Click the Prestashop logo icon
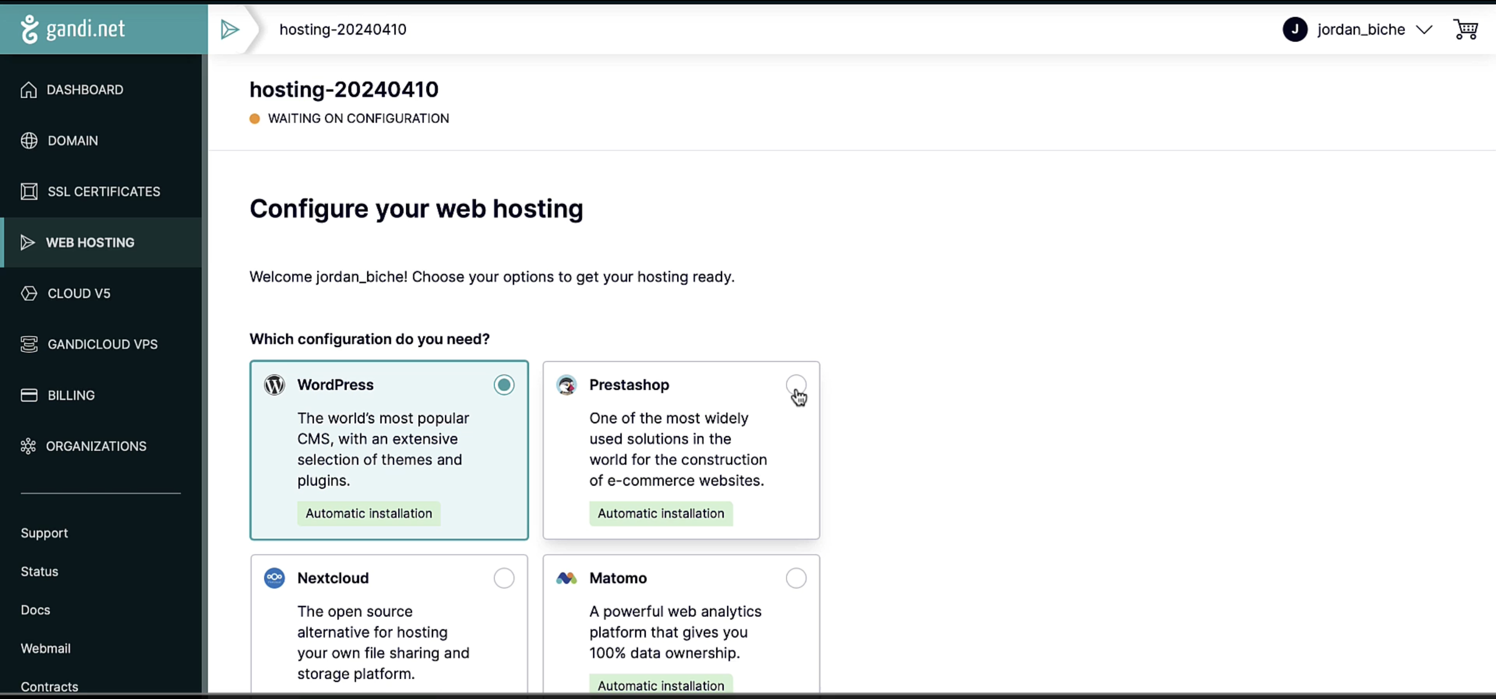The height and width of the screenshot is (699, 1496). (566, 385)
